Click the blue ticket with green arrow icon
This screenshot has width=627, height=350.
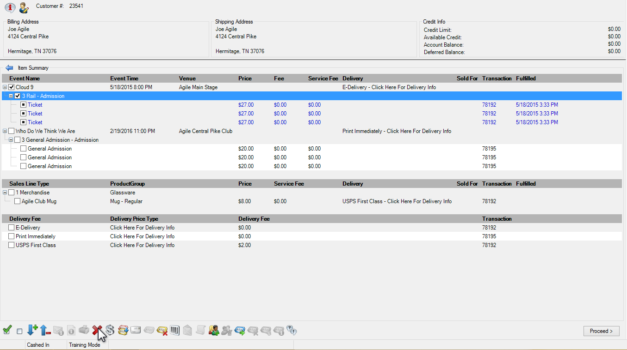click(x=240, y=330)
